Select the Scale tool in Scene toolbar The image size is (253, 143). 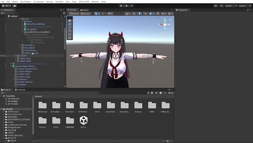[70, 31]
